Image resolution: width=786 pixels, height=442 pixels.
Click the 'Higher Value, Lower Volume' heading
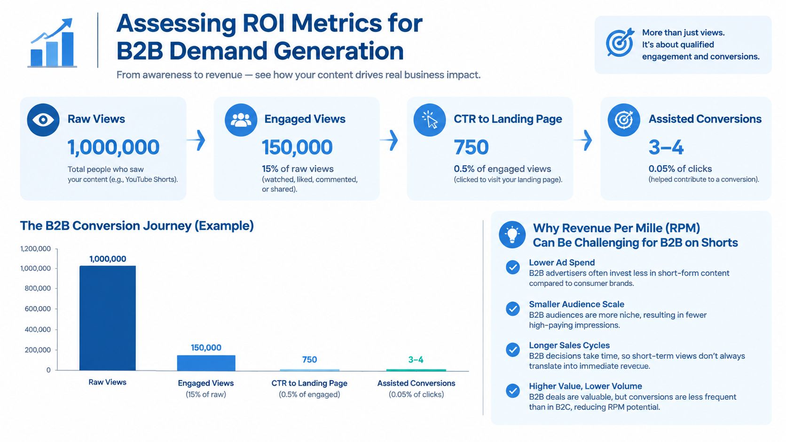point(585,386)
